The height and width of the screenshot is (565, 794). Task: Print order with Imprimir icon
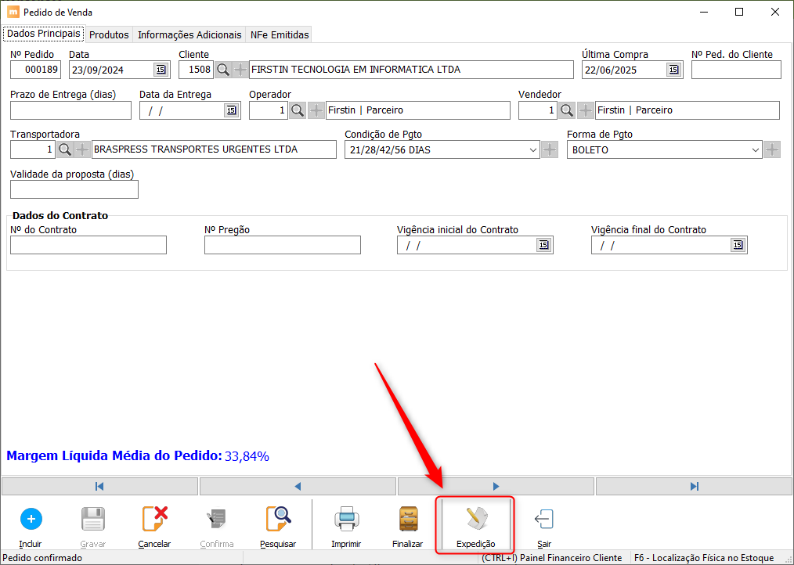point(346,519)
